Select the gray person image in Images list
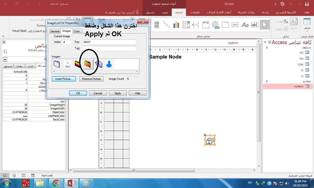314x188 pixels. (x=68, y=64)
